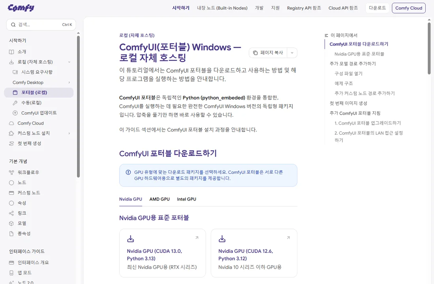Click the file icon beside 종속성
The height and width of the screenshot is (284, 434).
[11, 234]
